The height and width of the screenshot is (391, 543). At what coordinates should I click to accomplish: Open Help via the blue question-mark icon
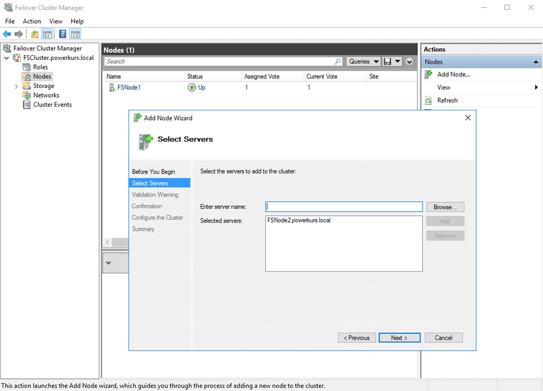point(63,34)
